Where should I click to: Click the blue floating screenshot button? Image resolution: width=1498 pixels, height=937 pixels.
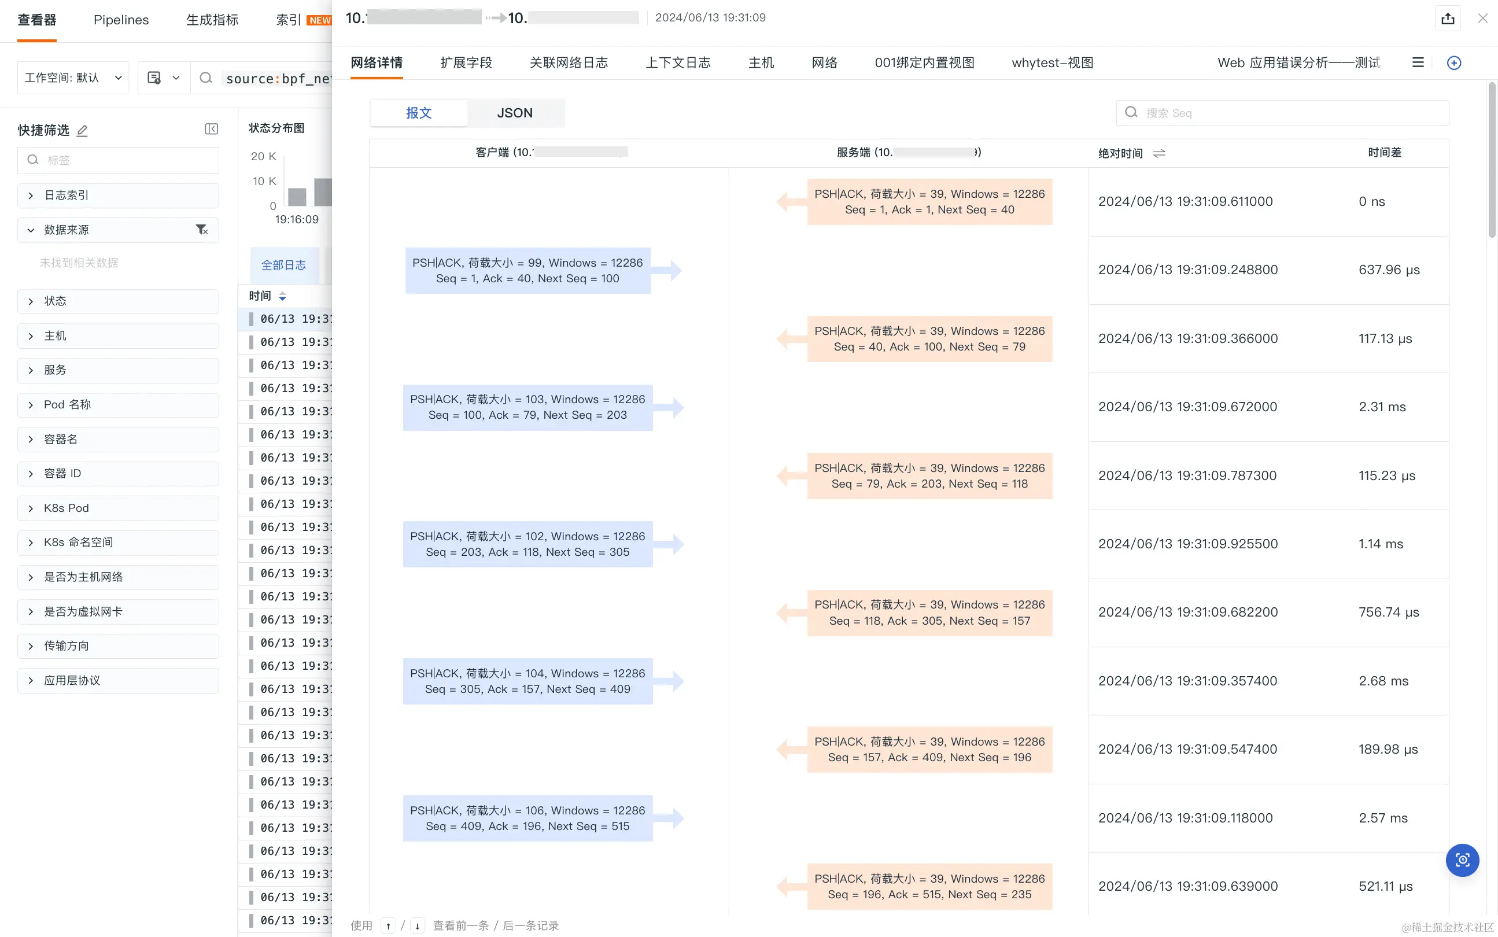point(1462,860)
